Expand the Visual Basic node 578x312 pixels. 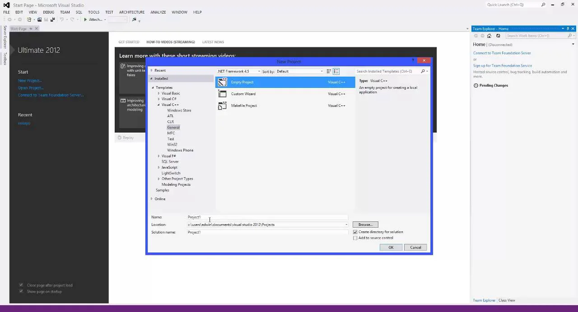(158, 93)
